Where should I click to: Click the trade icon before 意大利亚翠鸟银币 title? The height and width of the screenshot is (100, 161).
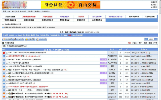10,97
